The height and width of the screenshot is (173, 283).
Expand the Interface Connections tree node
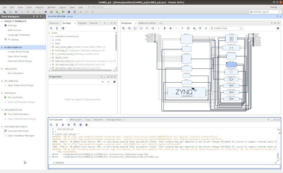point(50,37)
